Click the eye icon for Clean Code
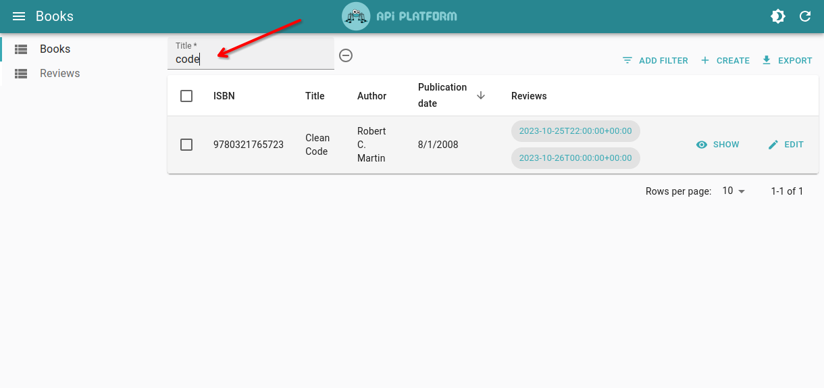The image size is (824, 388). [702, 145]
